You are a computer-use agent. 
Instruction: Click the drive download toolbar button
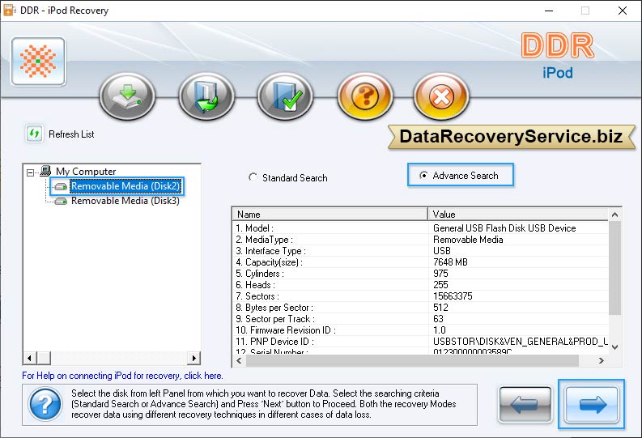[127, 96]
